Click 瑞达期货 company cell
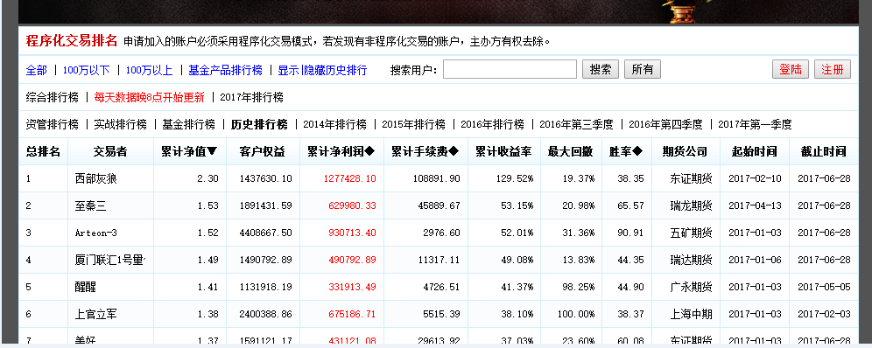Viewport: 872px width, 348px height. 691,260
